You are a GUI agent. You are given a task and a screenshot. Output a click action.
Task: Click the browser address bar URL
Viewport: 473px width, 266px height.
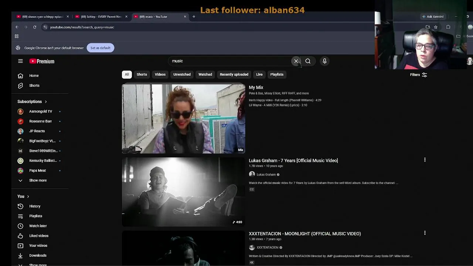point(82,27)
